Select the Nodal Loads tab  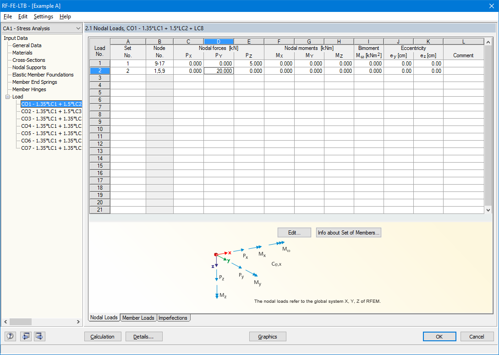(104, 317)
